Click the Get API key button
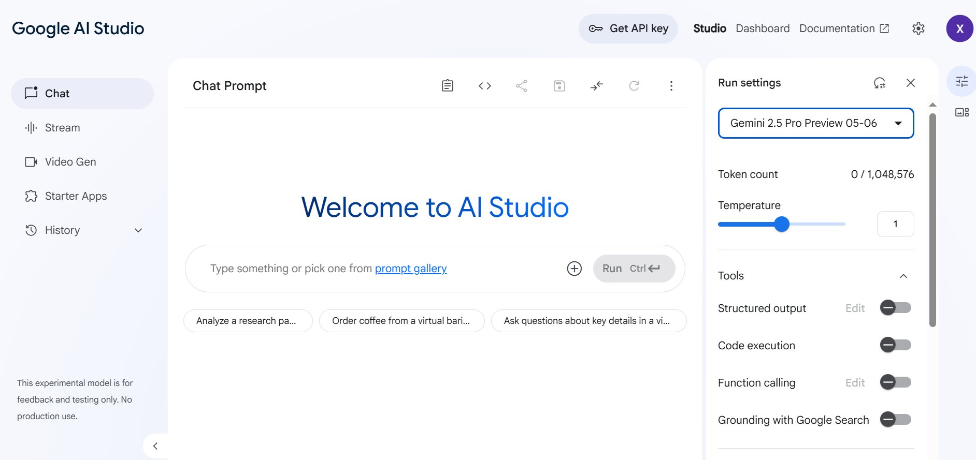The image size is (976, 460). pyautogui.click(x=628, y=28)
